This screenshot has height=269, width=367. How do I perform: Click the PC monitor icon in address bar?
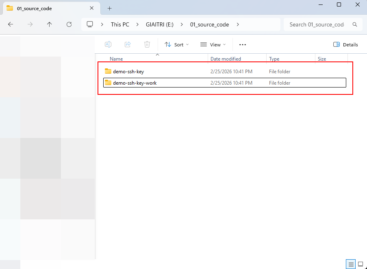pyautogui.click(x=90, y=24)
